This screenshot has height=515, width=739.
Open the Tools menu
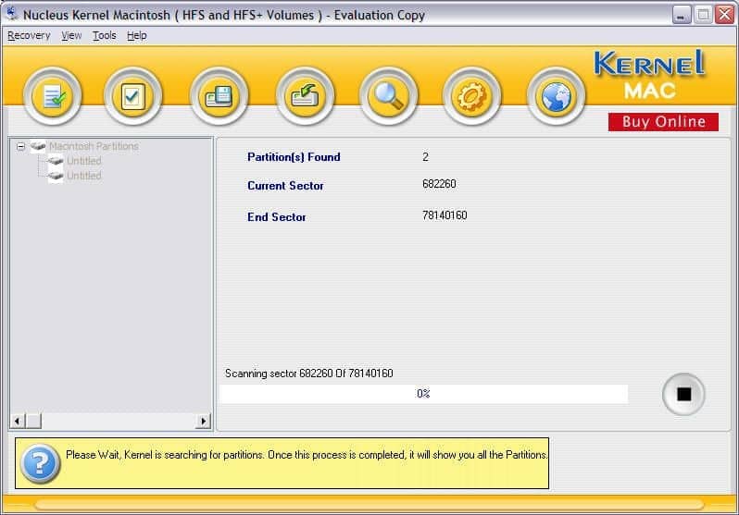104,36
